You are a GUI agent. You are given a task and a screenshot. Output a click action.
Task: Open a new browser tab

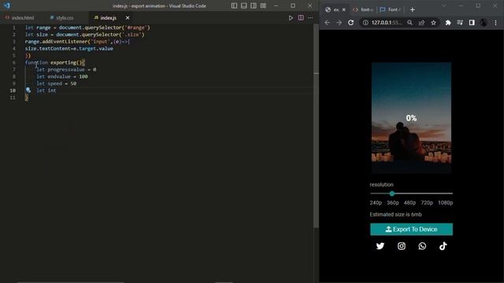tap(413, 9)
